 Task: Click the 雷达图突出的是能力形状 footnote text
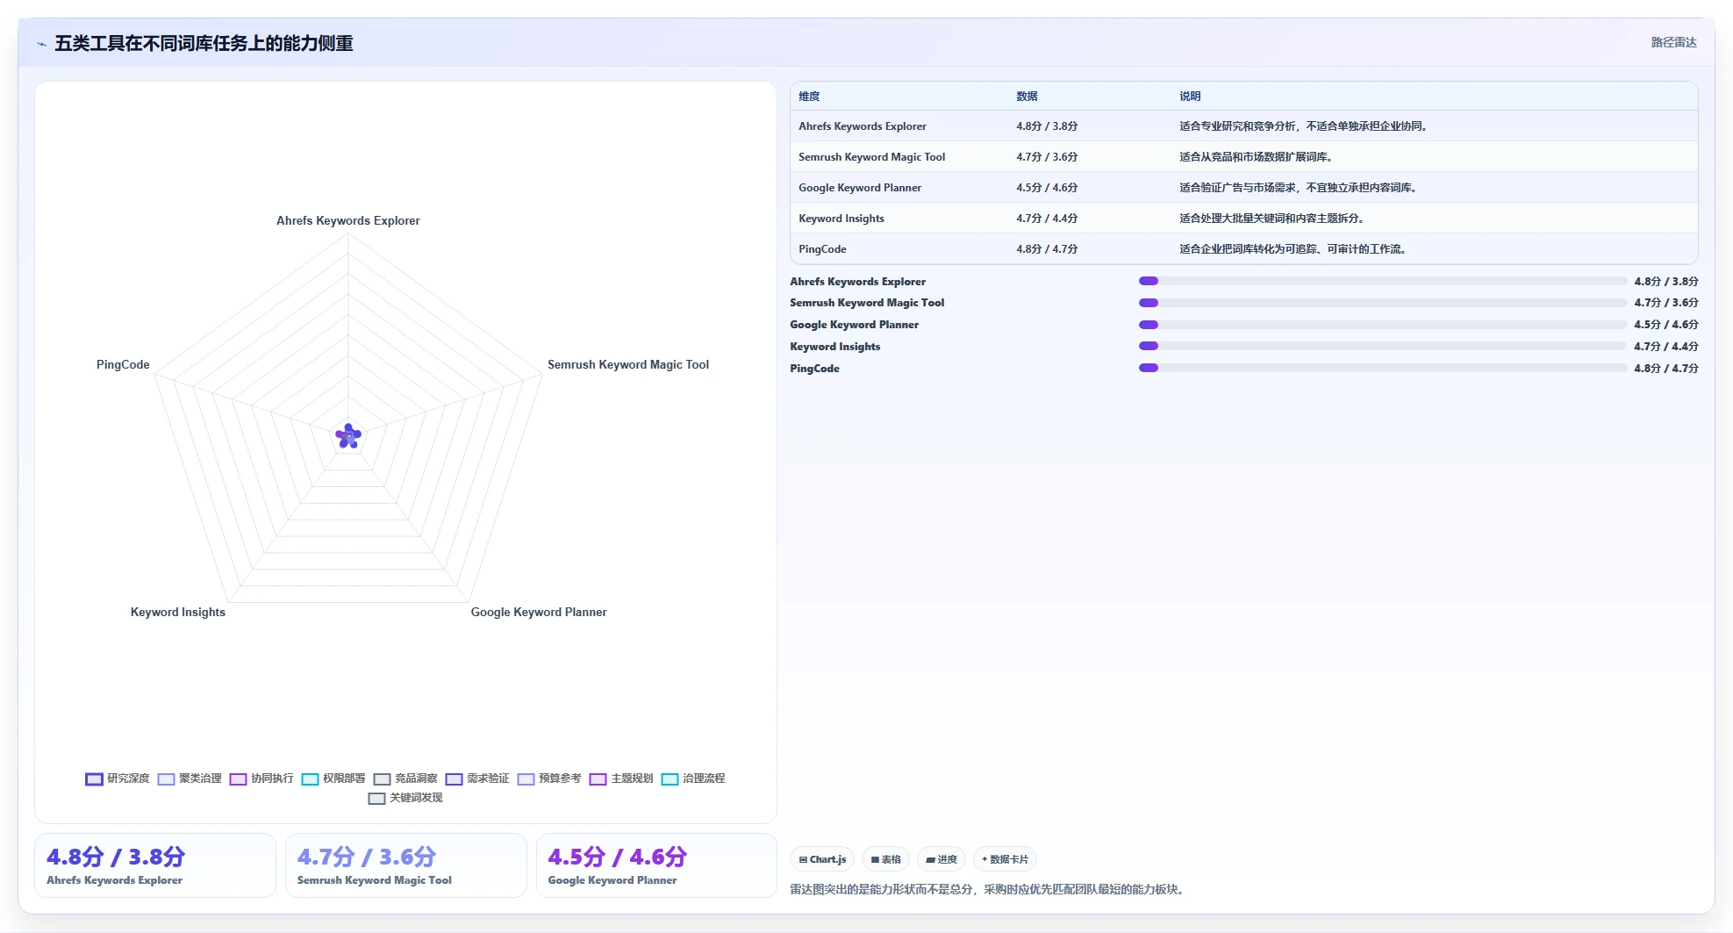click(x=989, y=890)
